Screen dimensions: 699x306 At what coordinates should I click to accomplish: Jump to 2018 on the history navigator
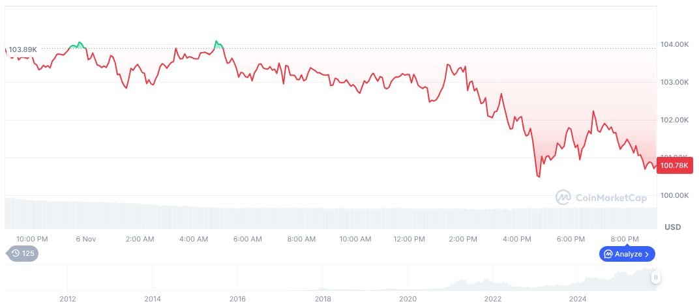[322, 299]
